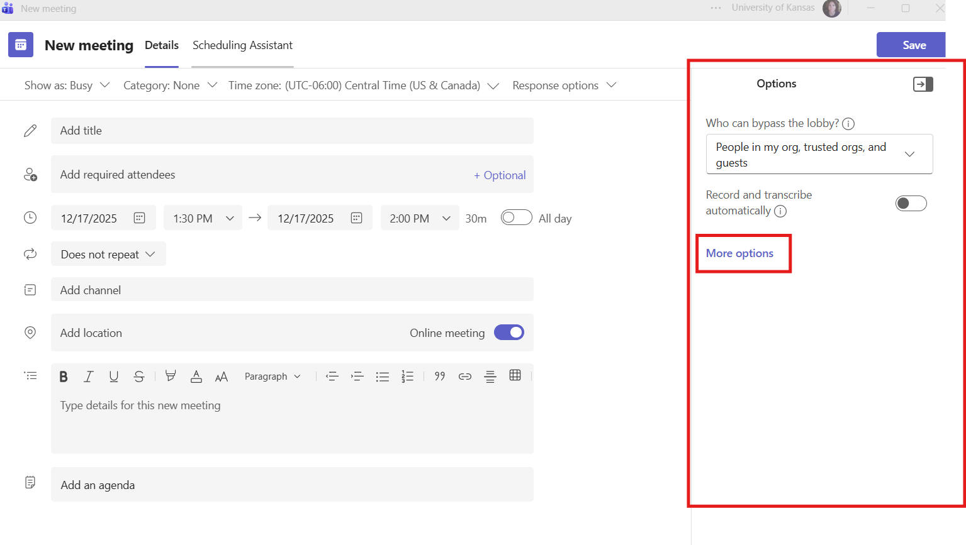Switch to Scheduling Assistant tab

(x=242, y=45)
